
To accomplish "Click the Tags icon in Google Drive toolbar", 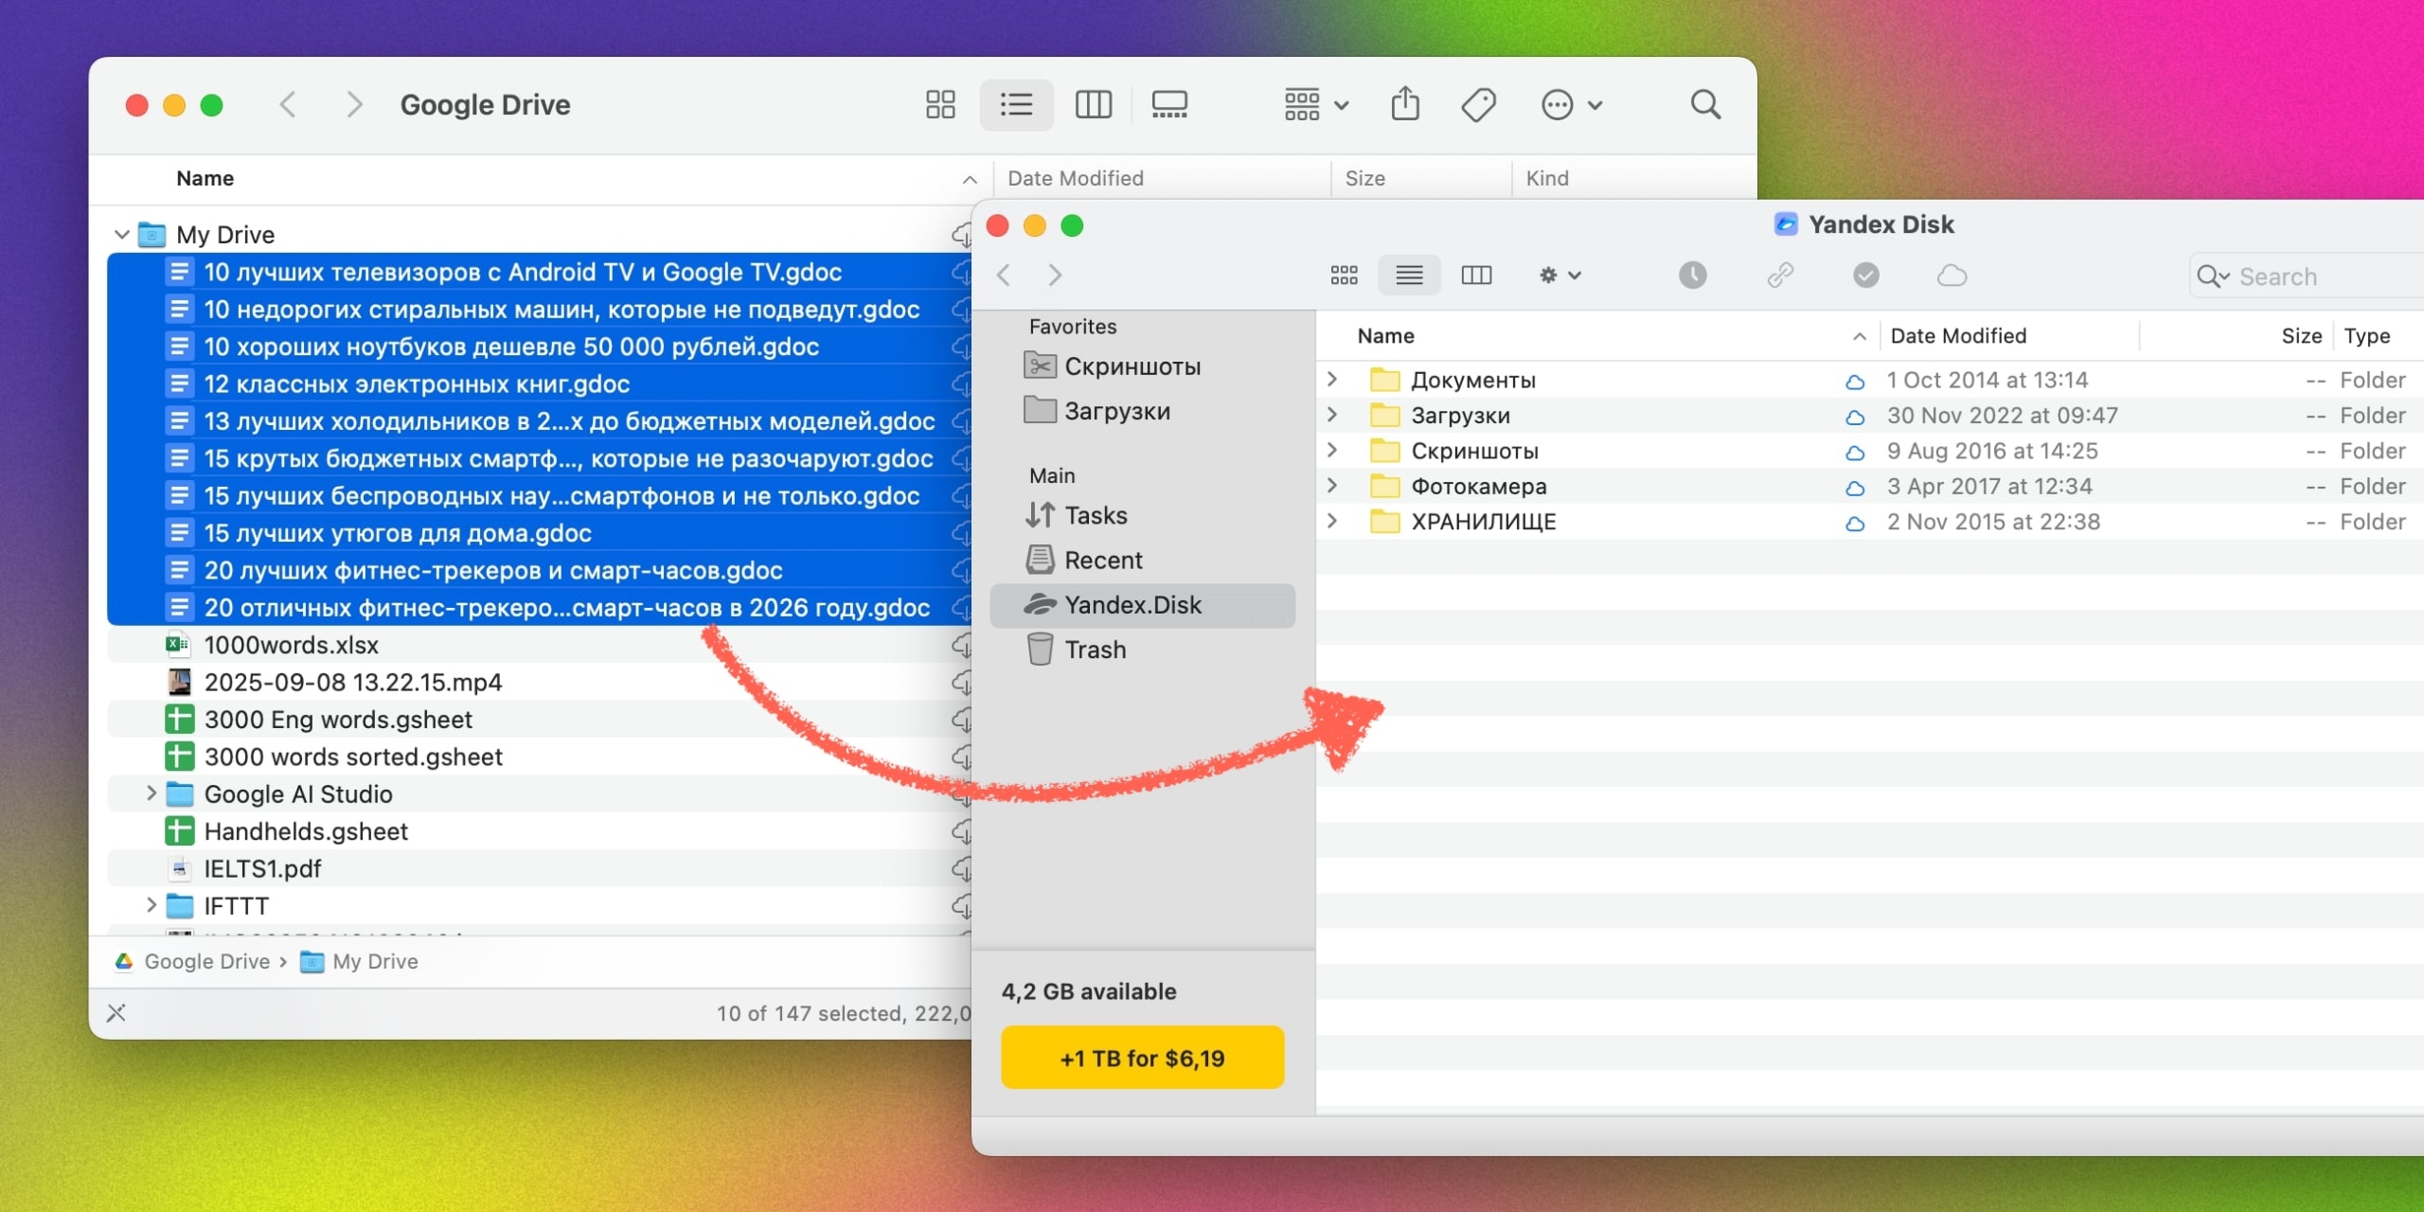I will click(x=1478, y=104).
